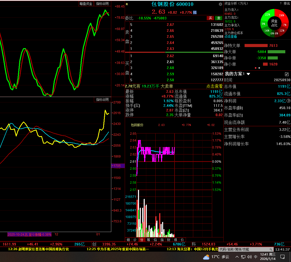Screen dimensions: 291x262
Task: Open the quote panel settings gear
Action: [x=220, y=4]
